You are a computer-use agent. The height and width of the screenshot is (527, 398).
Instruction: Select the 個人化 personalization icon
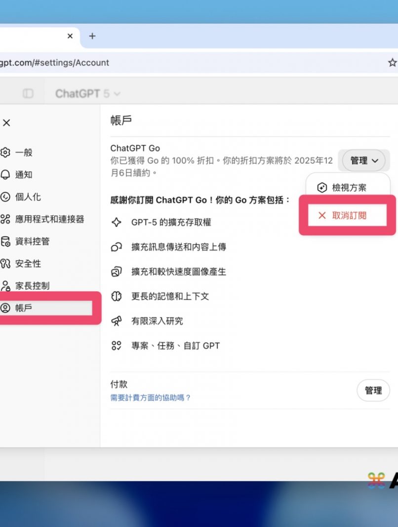tap(5, 197)
